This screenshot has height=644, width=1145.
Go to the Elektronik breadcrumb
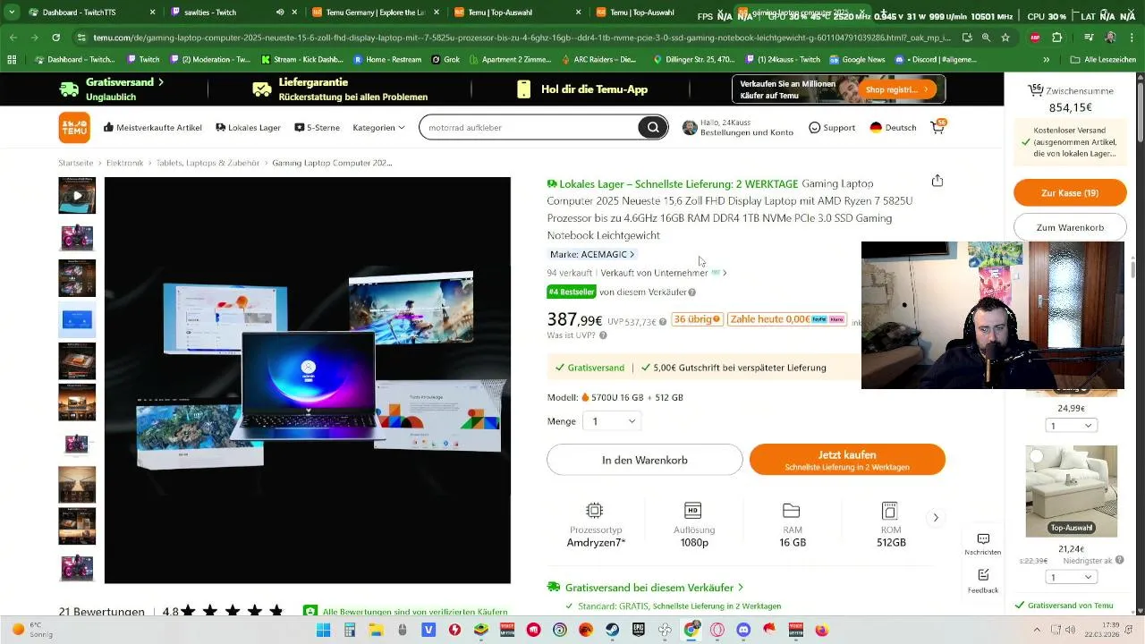(124, 163)
